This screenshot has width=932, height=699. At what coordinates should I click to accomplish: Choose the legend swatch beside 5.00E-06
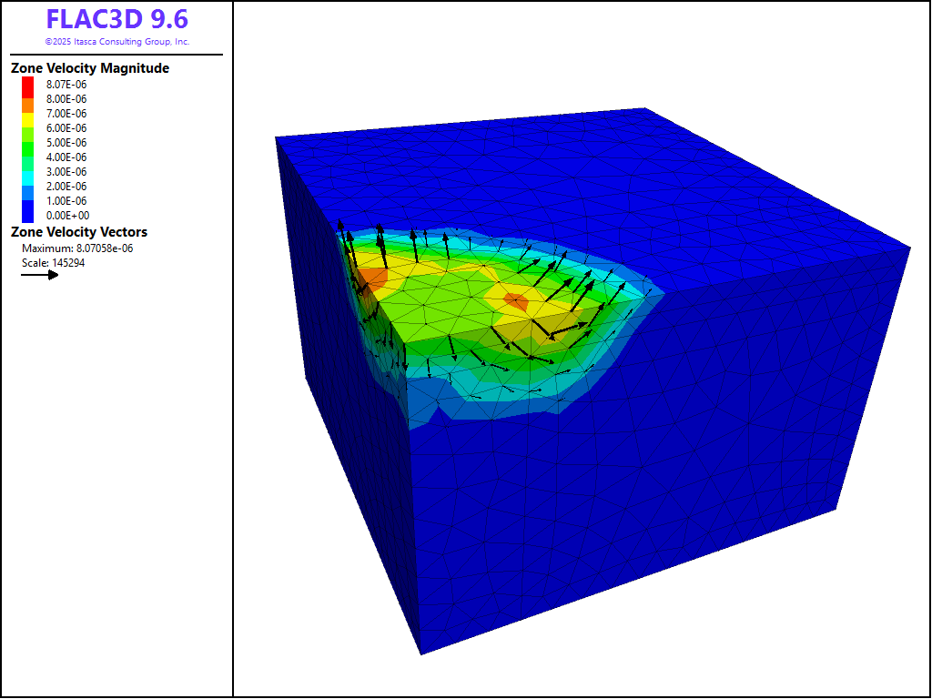tap(28, 143)
